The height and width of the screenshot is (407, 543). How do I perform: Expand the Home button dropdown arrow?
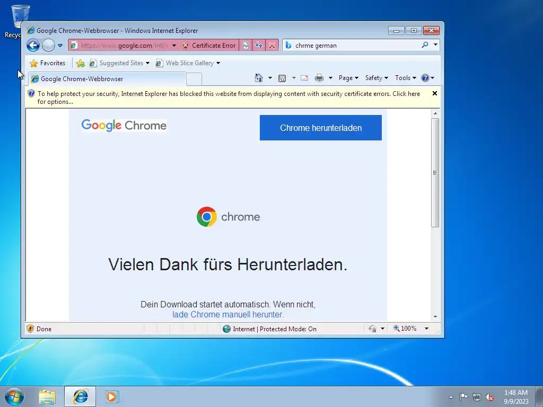270,78
